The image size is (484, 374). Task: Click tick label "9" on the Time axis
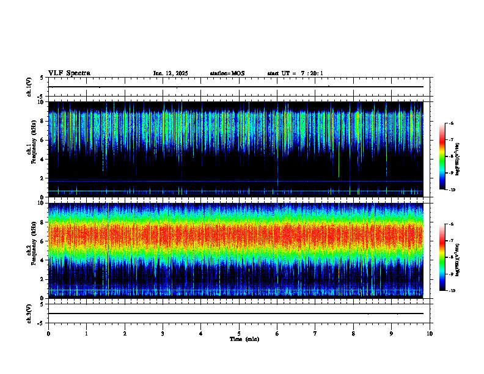[x=391, y=334]
